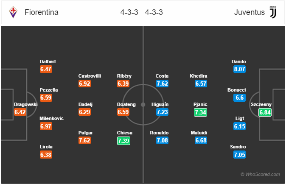Click Pulgar's orange 7.62 rating badge
This screenshot has width=286, height=184.
(x=84, y=140)
